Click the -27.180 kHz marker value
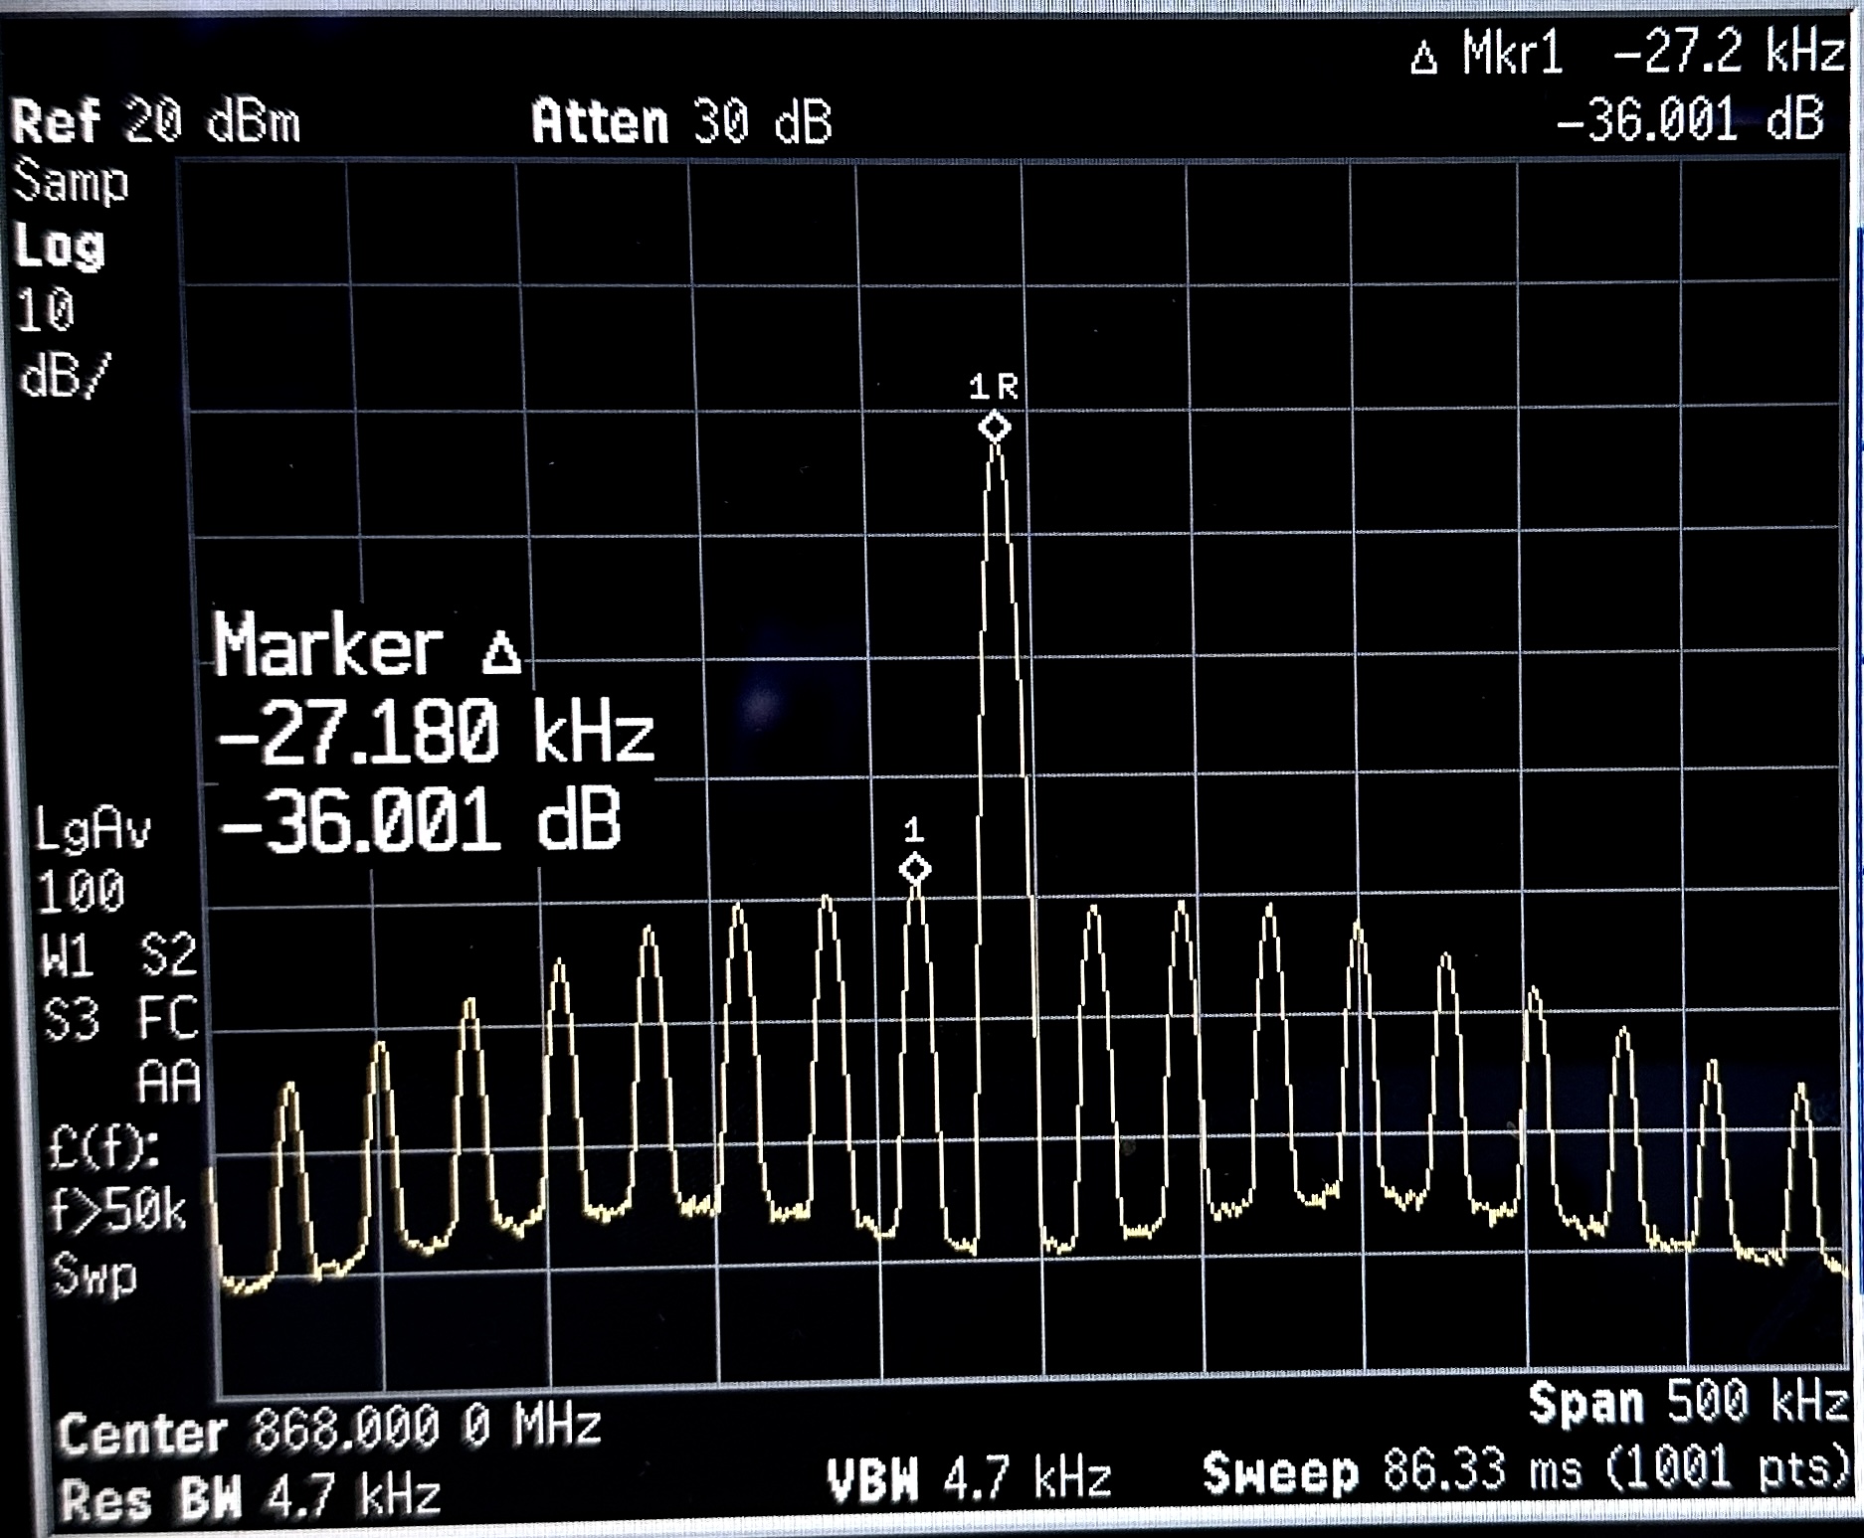The image size is (1864, 1538). click(x=435, y=732)
